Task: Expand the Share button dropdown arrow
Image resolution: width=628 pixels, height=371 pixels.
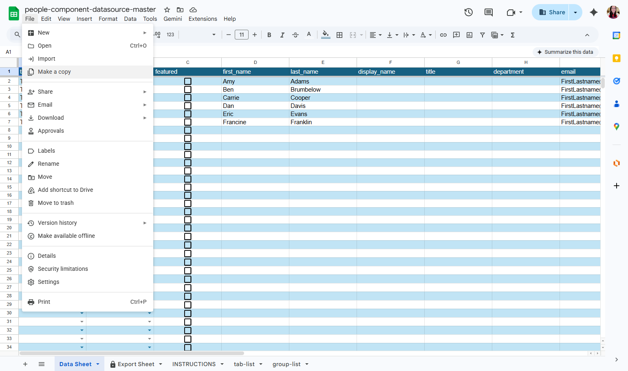Action: pyautogui.click(x=575, y=12)
